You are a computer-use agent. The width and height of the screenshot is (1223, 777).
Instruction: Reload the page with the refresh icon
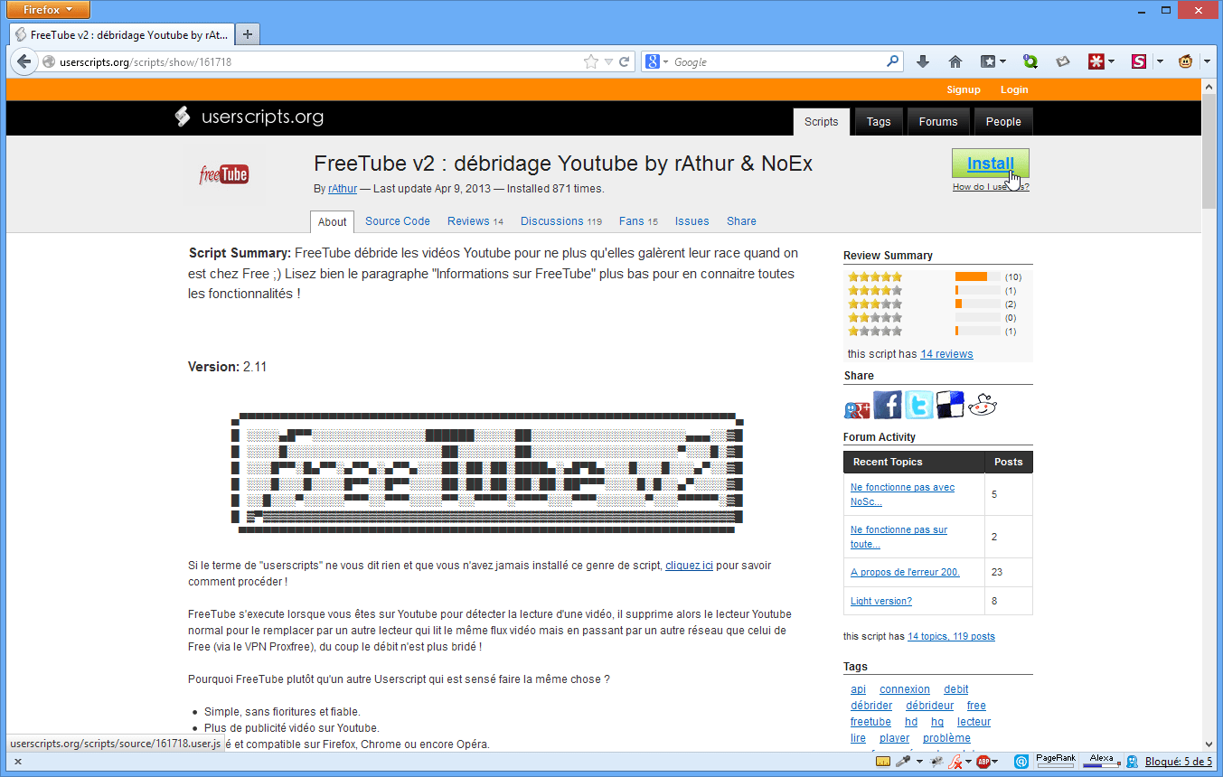tap(624, 62)
